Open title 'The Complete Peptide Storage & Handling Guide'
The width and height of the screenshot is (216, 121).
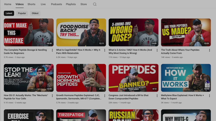click(25, 51)
